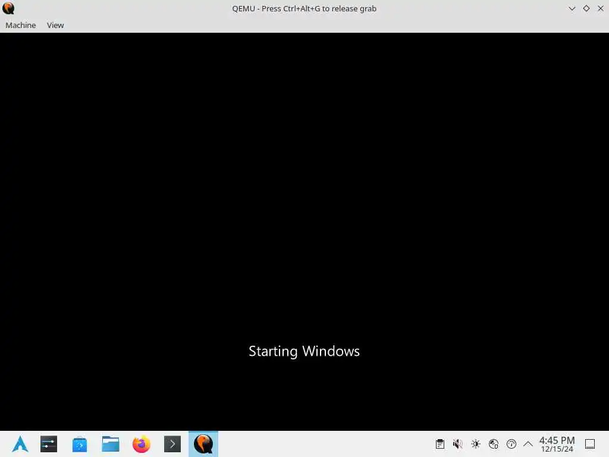Open the Arch application launcher
The width and height of the screenshot is (609, 457).
pos(20,444)
